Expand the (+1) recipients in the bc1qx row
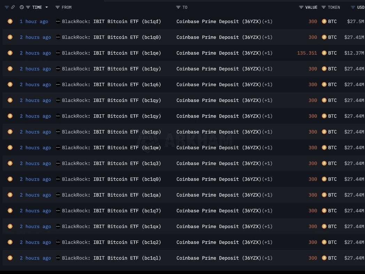 click(267, 226)
